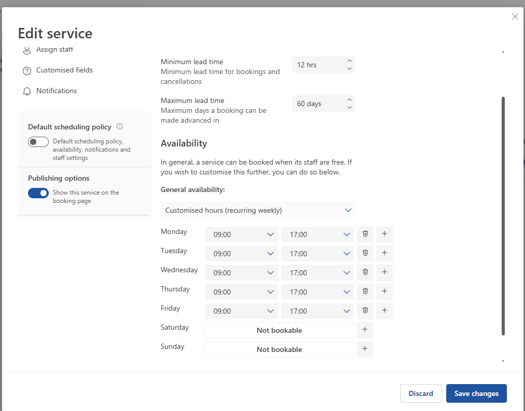Delete Monday's availability hours

click(365, 234)
